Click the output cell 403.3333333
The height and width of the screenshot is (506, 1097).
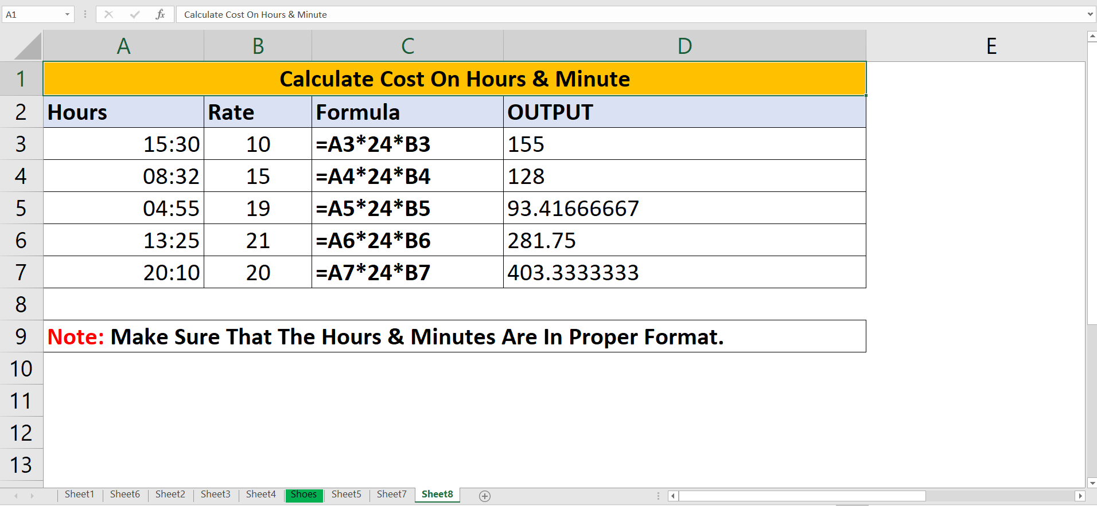[684, 272]
